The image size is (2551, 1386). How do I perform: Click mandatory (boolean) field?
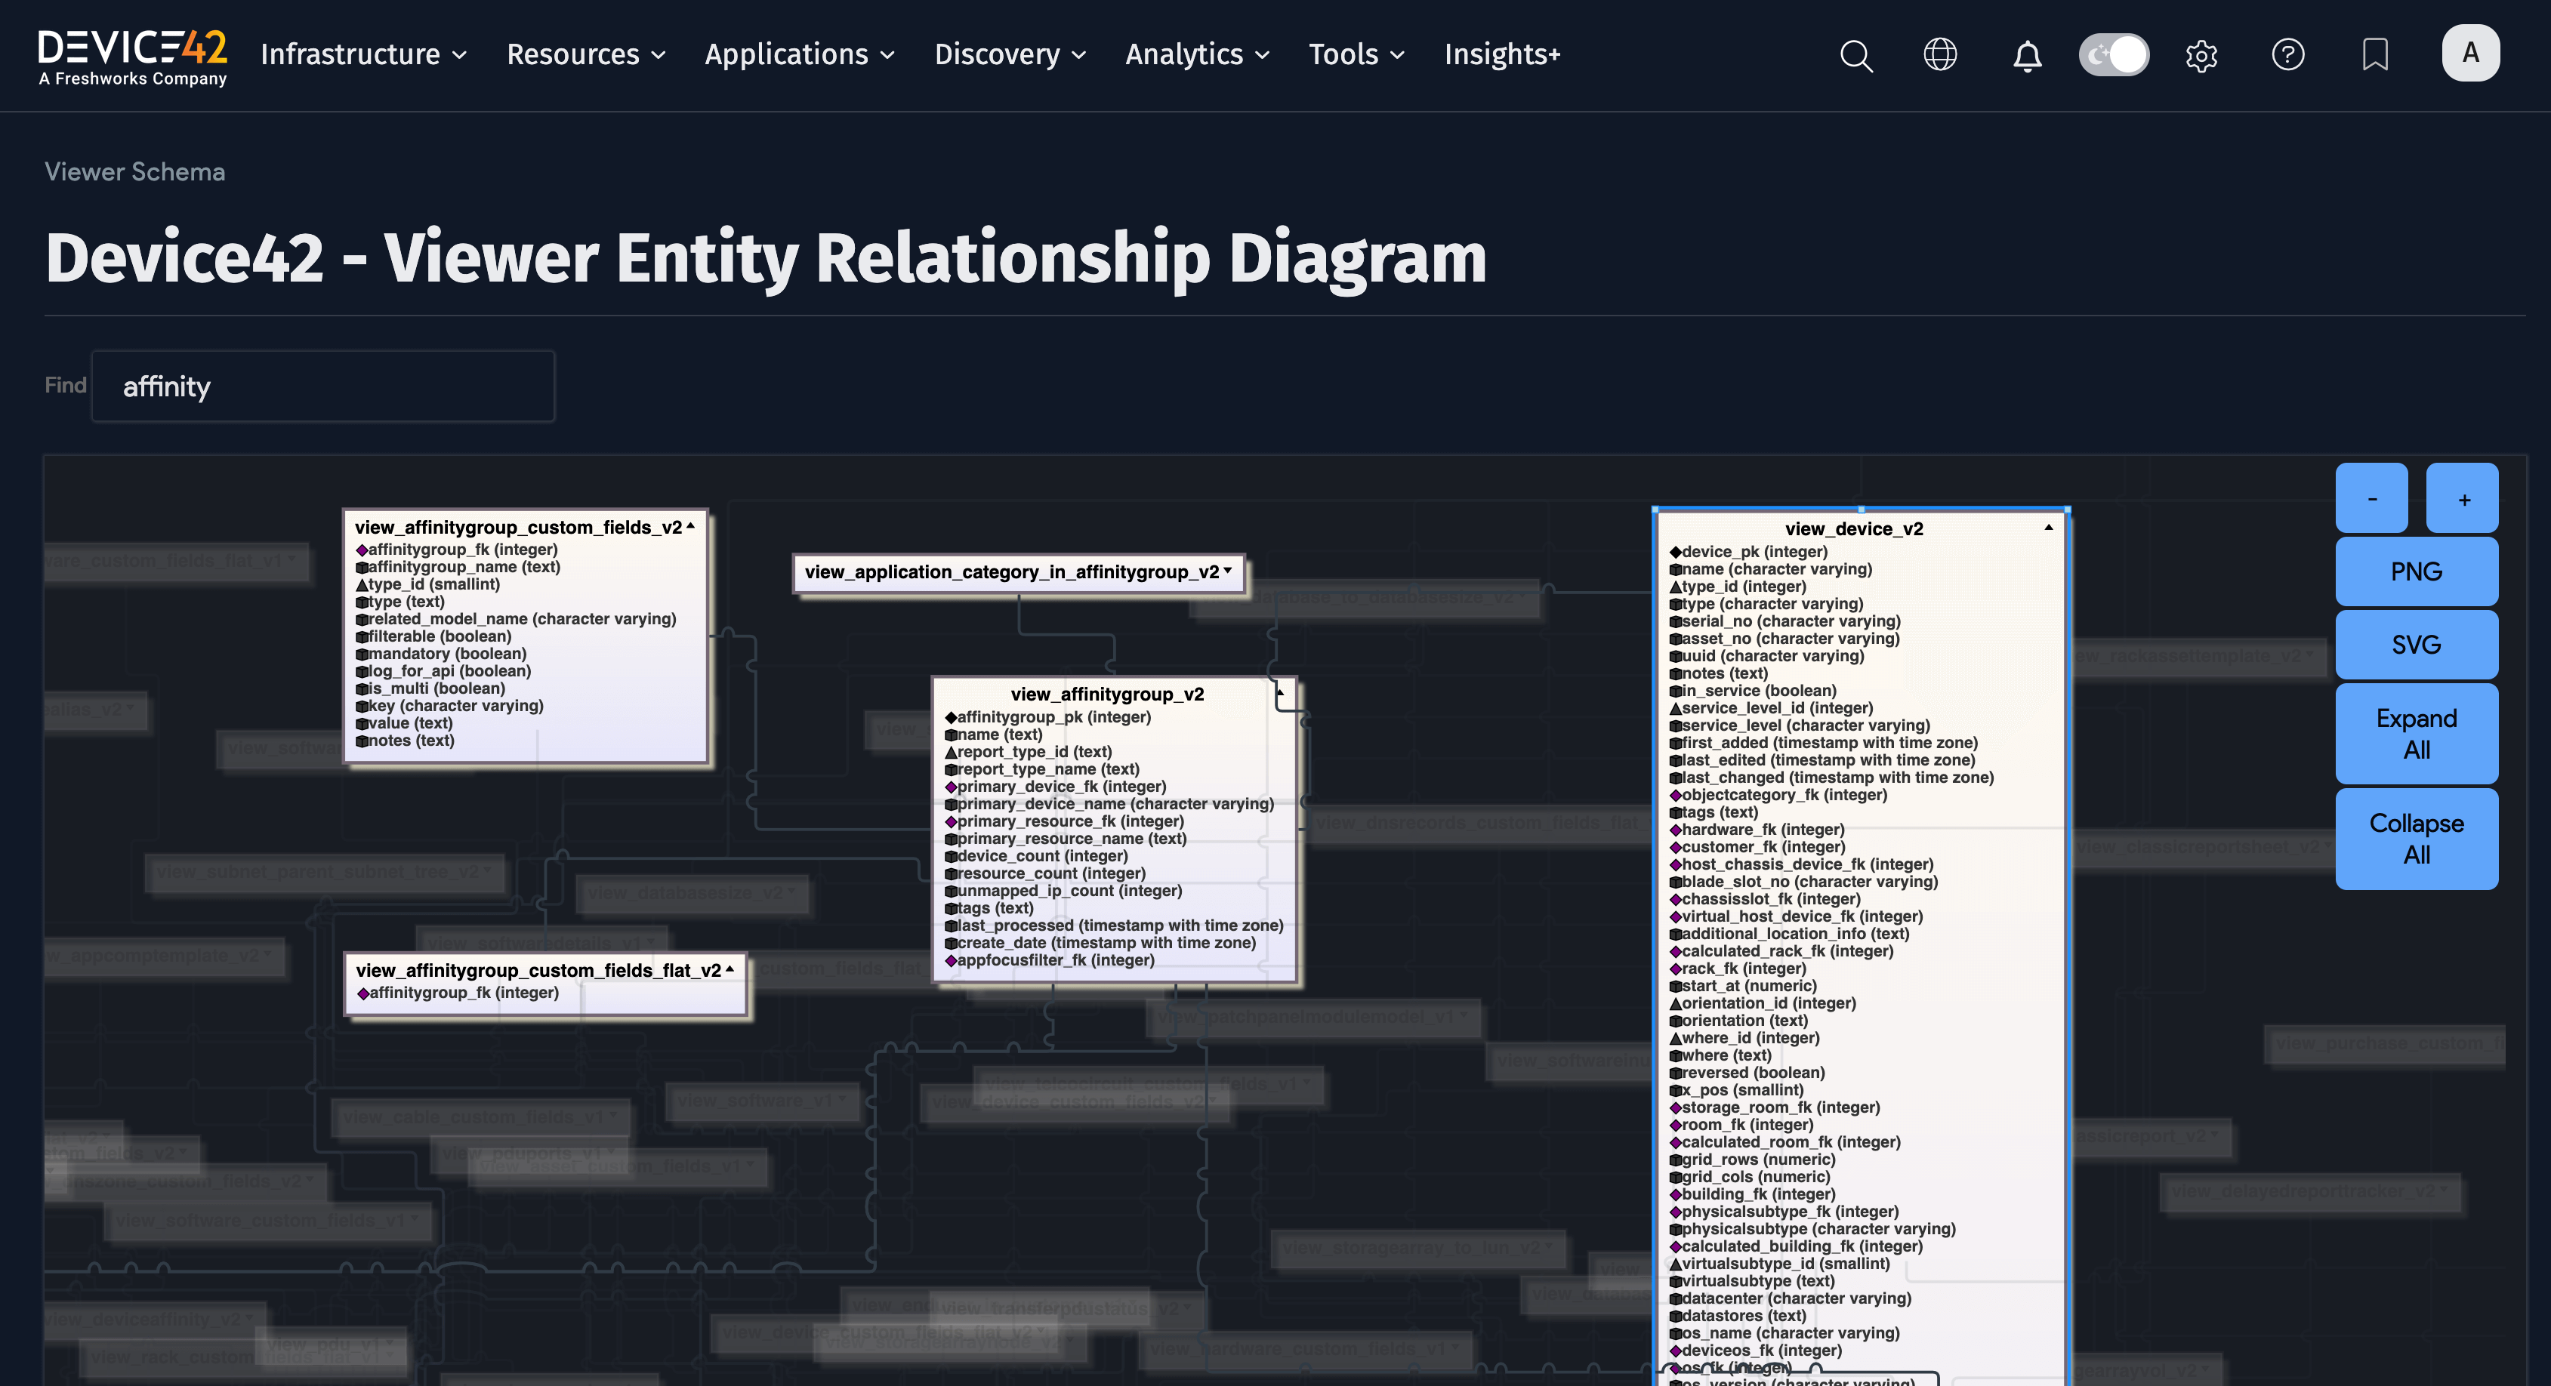441,654
